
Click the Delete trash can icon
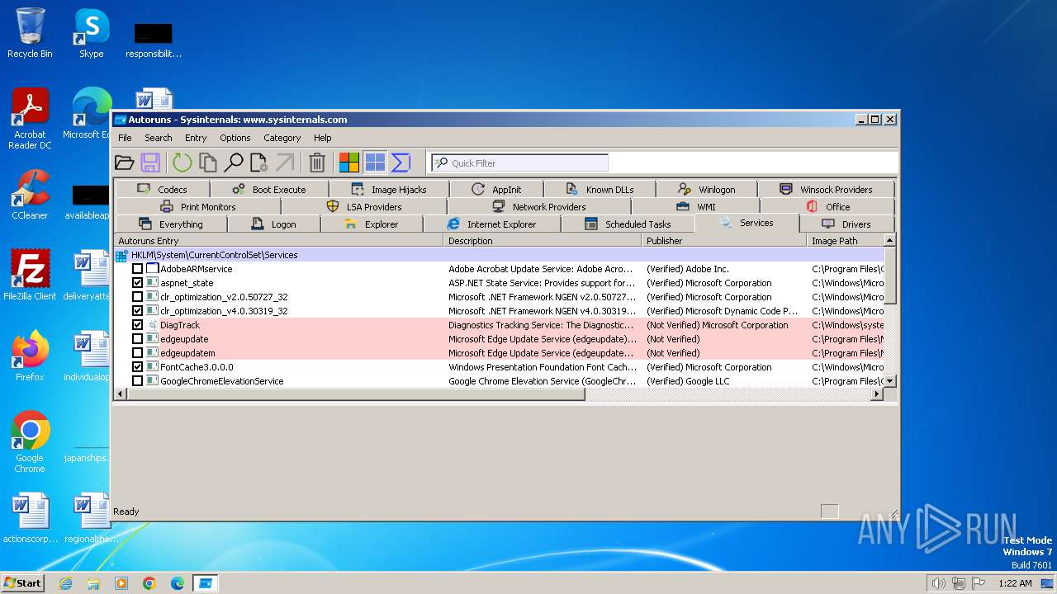[317, 163]
